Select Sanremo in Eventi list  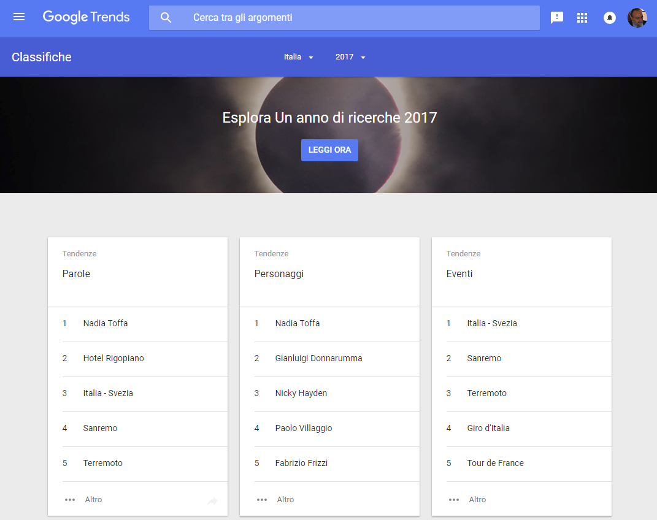(529, 358)
